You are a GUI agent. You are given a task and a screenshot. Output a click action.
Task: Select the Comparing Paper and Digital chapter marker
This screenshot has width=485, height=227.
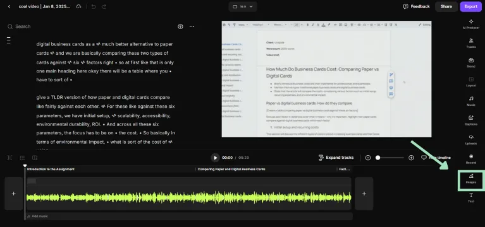click(x=231, y=169)
